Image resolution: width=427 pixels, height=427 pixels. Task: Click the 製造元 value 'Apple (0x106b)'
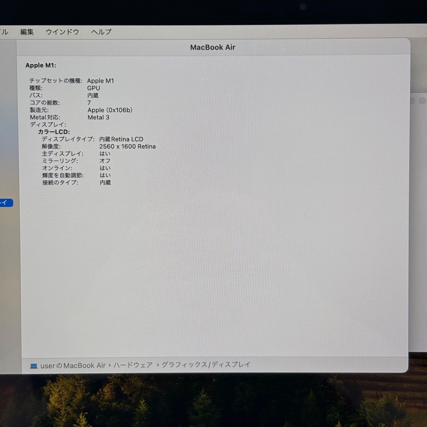110,110
